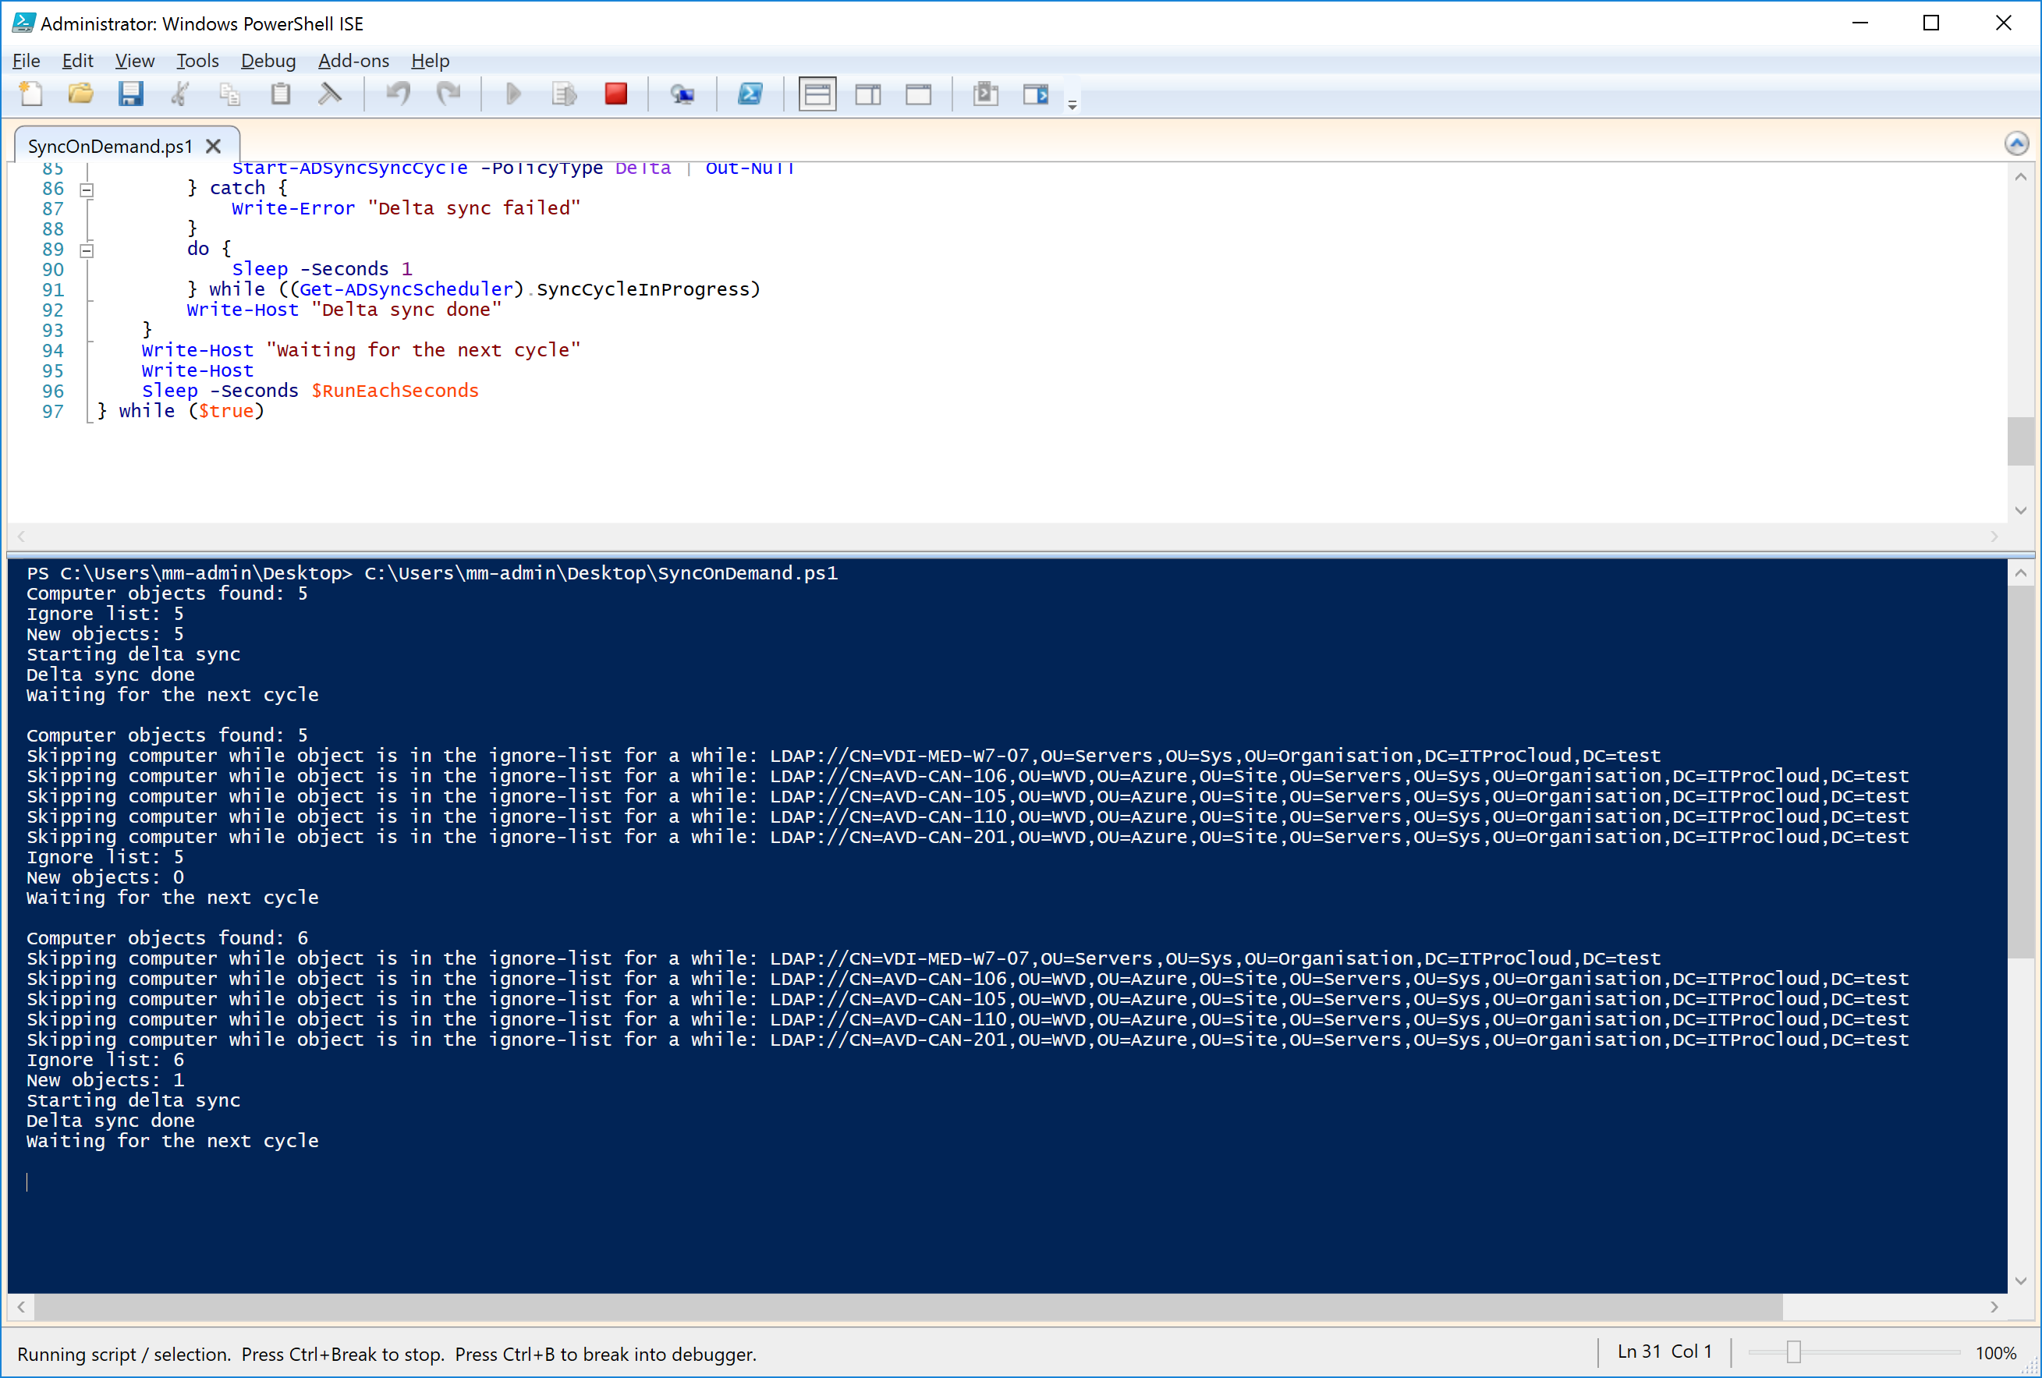This screenshot has width=2042, height=1378.
Task: Close the SyncOnDemand.ps1 tab with its X
Action: point(213,146)
